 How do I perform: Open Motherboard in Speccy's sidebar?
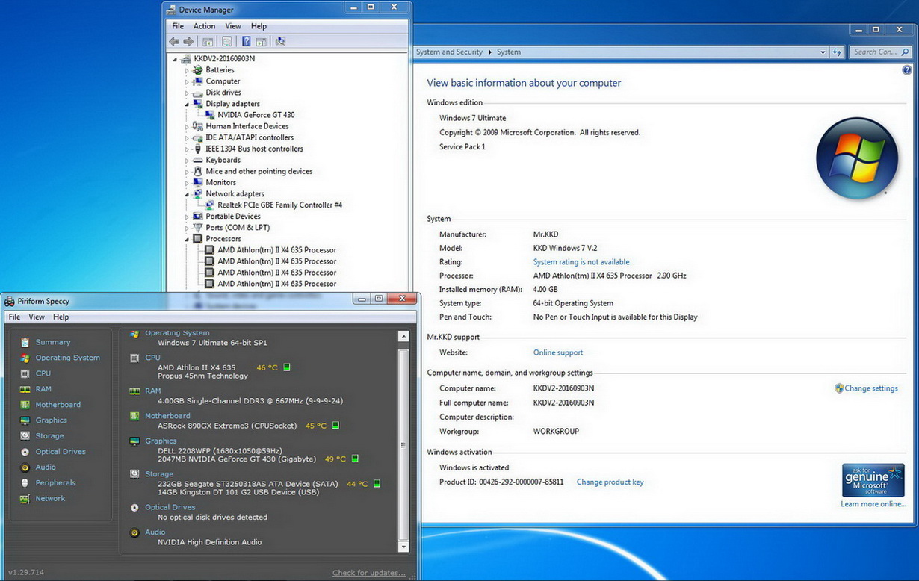click(x=58, y=405)
